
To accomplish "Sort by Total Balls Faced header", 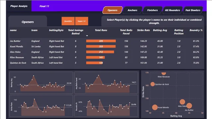I will click(126, 32).
